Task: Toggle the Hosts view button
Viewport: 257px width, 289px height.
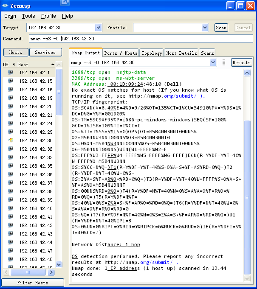Action: (x=16, y=52)
